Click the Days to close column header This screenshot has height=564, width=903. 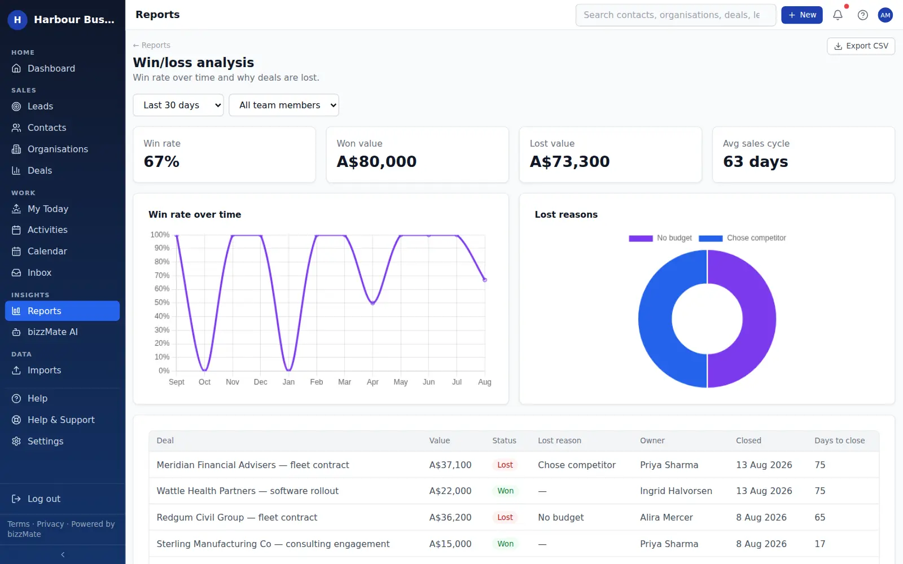840,441
